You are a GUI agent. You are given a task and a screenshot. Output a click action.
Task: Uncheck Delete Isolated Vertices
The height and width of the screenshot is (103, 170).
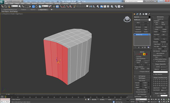(x=154, y=59)
